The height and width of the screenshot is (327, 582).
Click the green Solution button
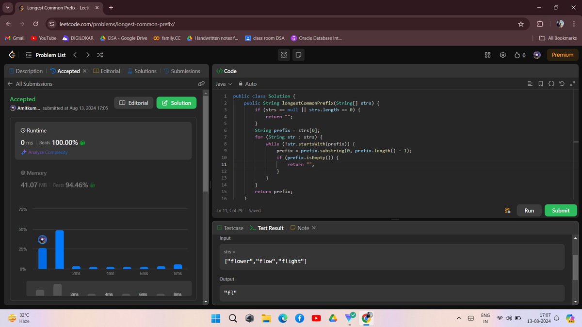pyautogui.click(x=177, y=103)
